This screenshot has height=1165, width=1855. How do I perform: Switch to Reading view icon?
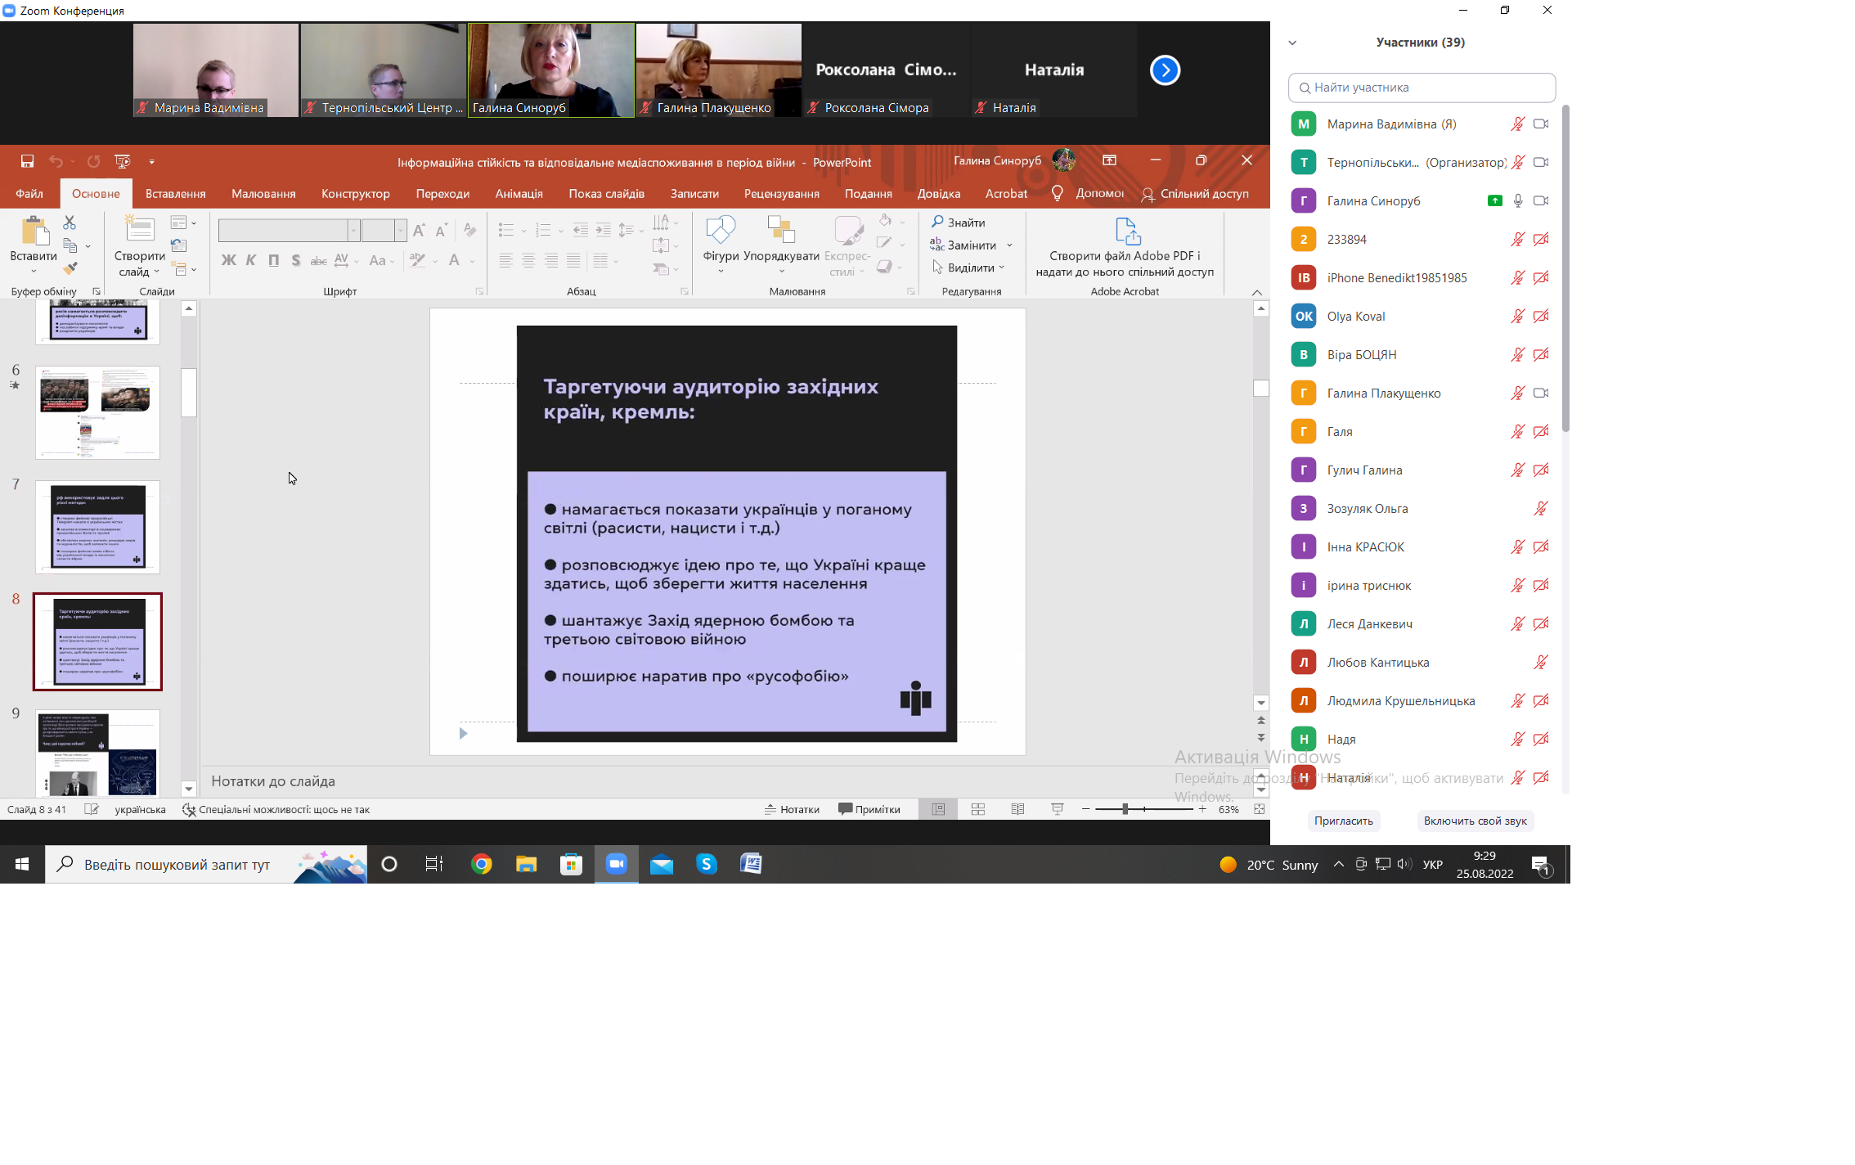(x=1017, y=809)
